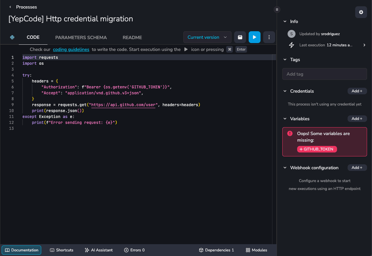Viewport: 372px width, 256px height.
Task: Collapse the Info section
Action: click(285, 21)
